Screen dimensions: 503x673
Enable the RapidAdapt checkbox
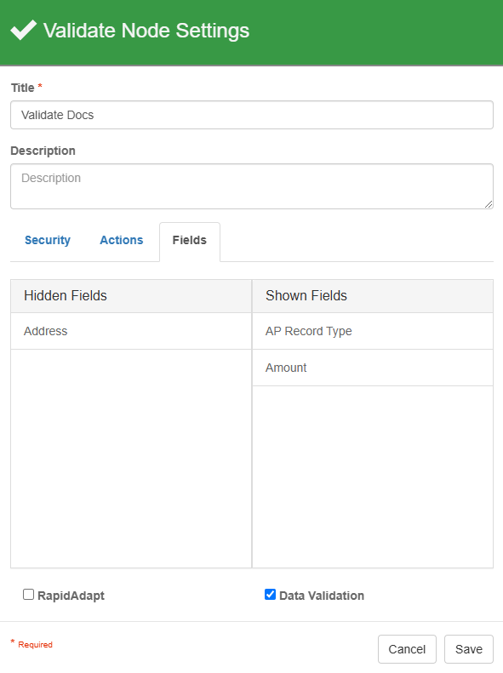click(x=28, y=595)
